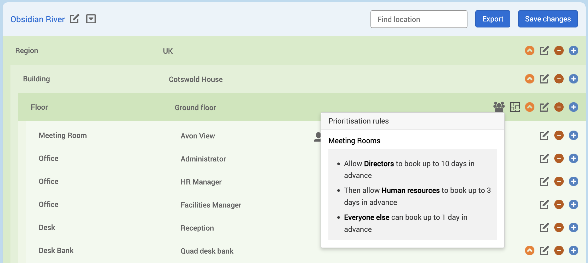Viewport: 588px width, 263px height.
Task: Add a new item under Ground floor
Action: tap(573, 107)
